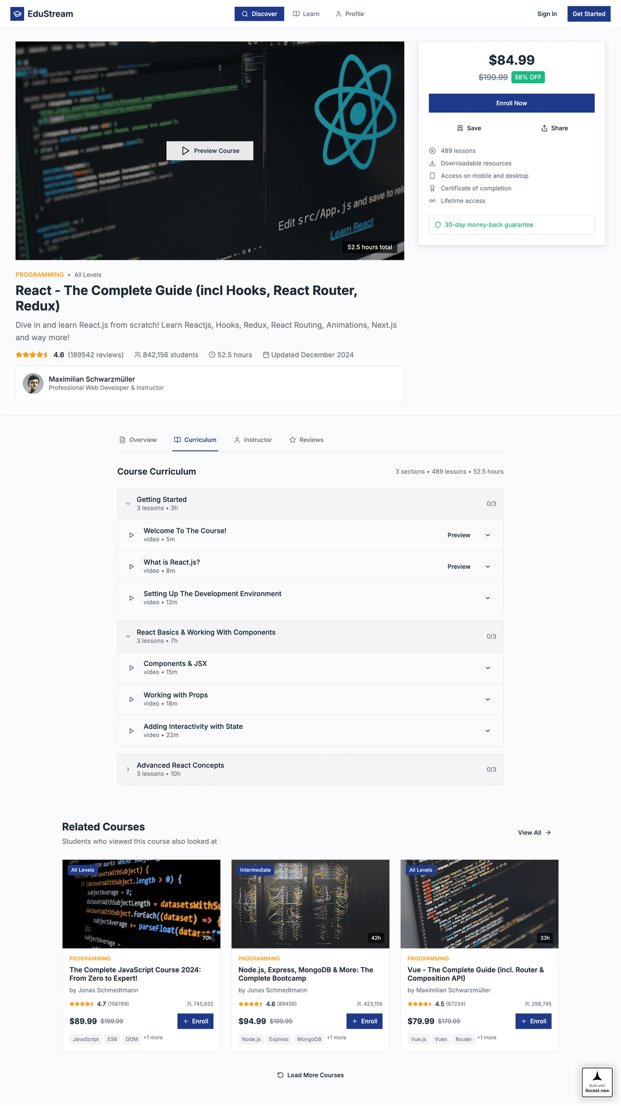Viewport: 621px width, 1106px height.
Task: Click the search icon inside Discover
Action: tap(245, 13)
